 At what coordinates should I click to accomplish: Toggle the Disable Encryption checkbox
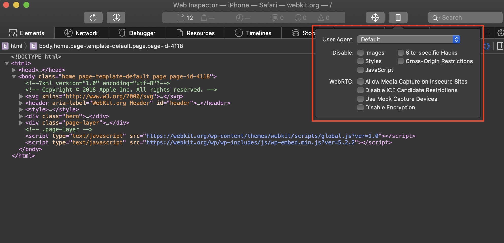click(x=360, y=107)
